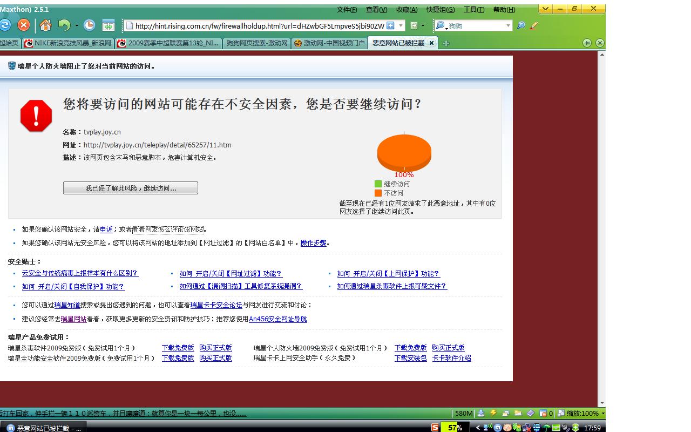Open the An456安全网址导航 link

[278, 319]
